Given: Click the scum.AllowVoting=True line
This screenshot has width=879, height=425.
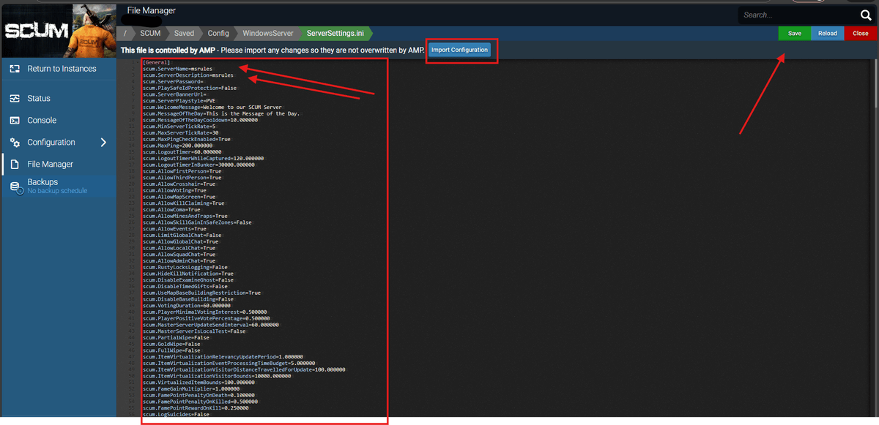Looking at the screenshot, I should coord(174,190).
